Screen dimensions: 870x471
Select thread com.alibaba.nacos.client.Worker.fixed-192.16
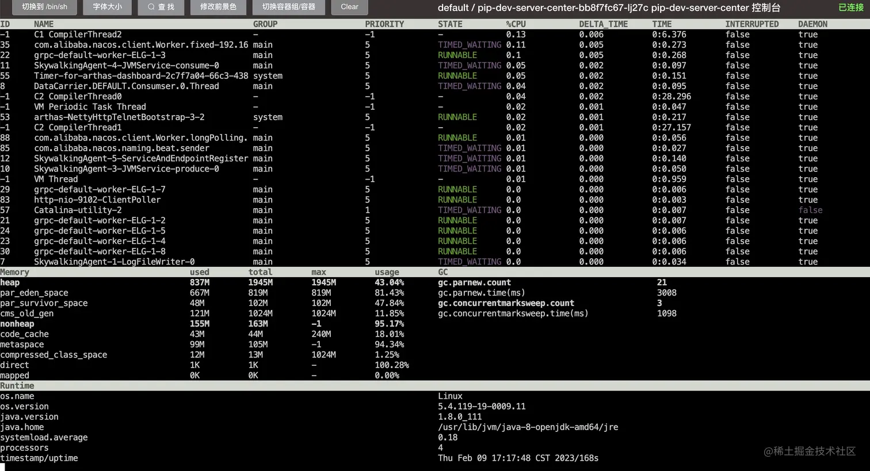141,45
